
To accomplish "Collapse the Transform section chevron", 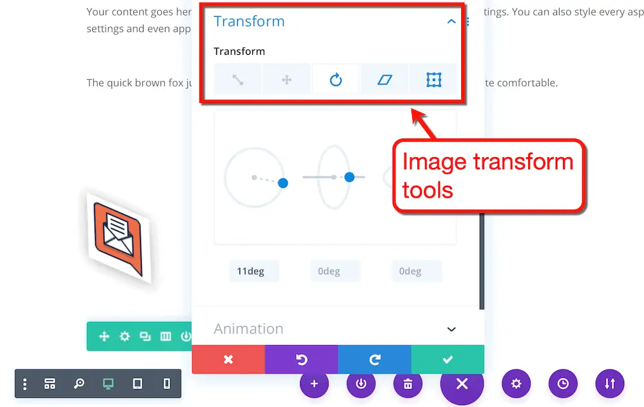I will 451,21.
